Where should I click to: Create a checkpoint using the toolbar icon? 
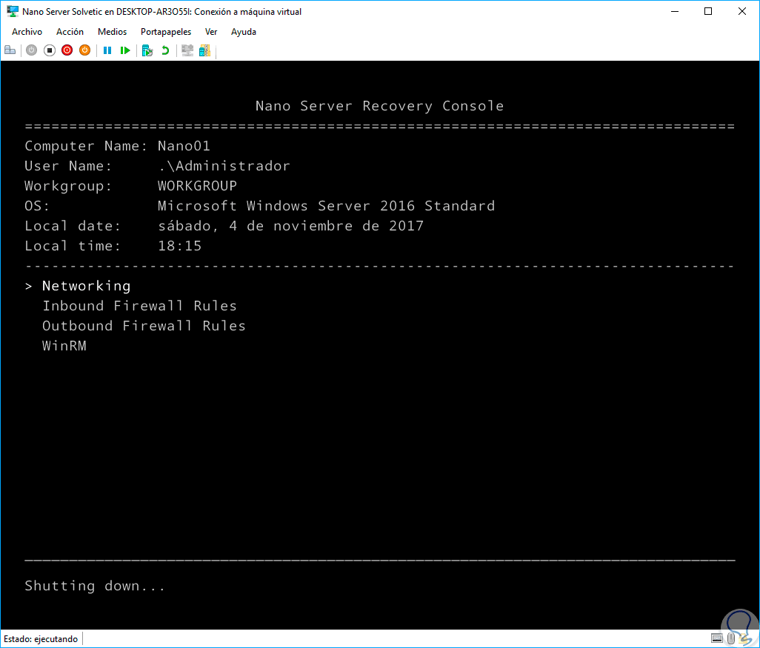[147, 50]
